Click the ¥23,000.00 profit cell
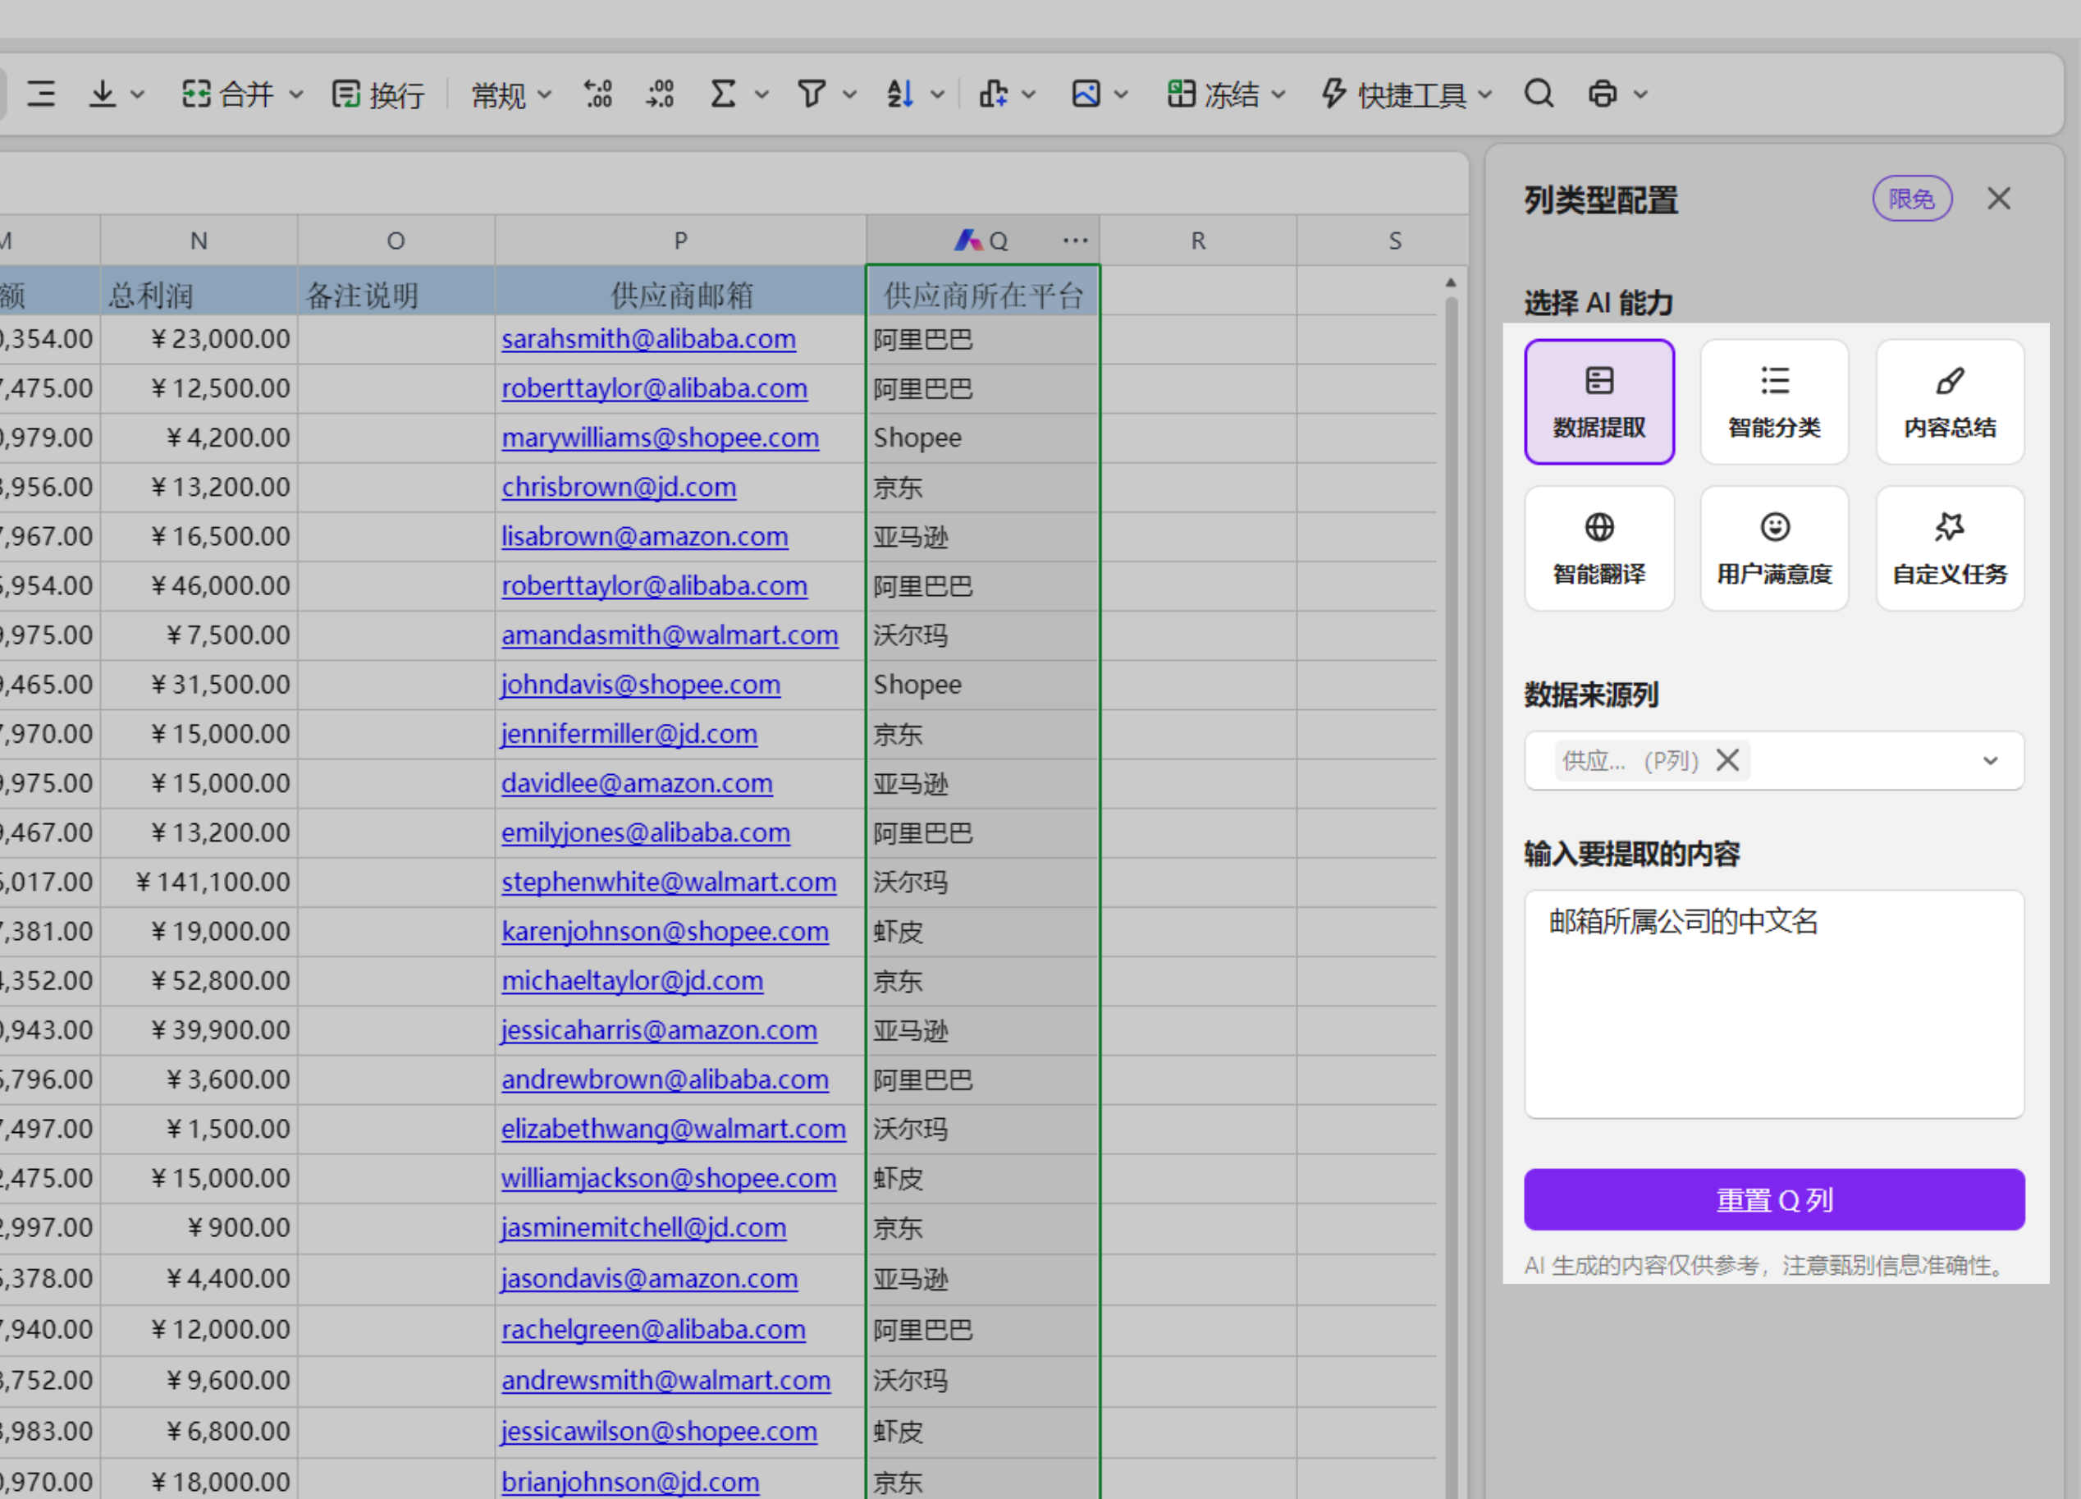This screenshot has width=2081, height=1499. [x=199, y=339]
